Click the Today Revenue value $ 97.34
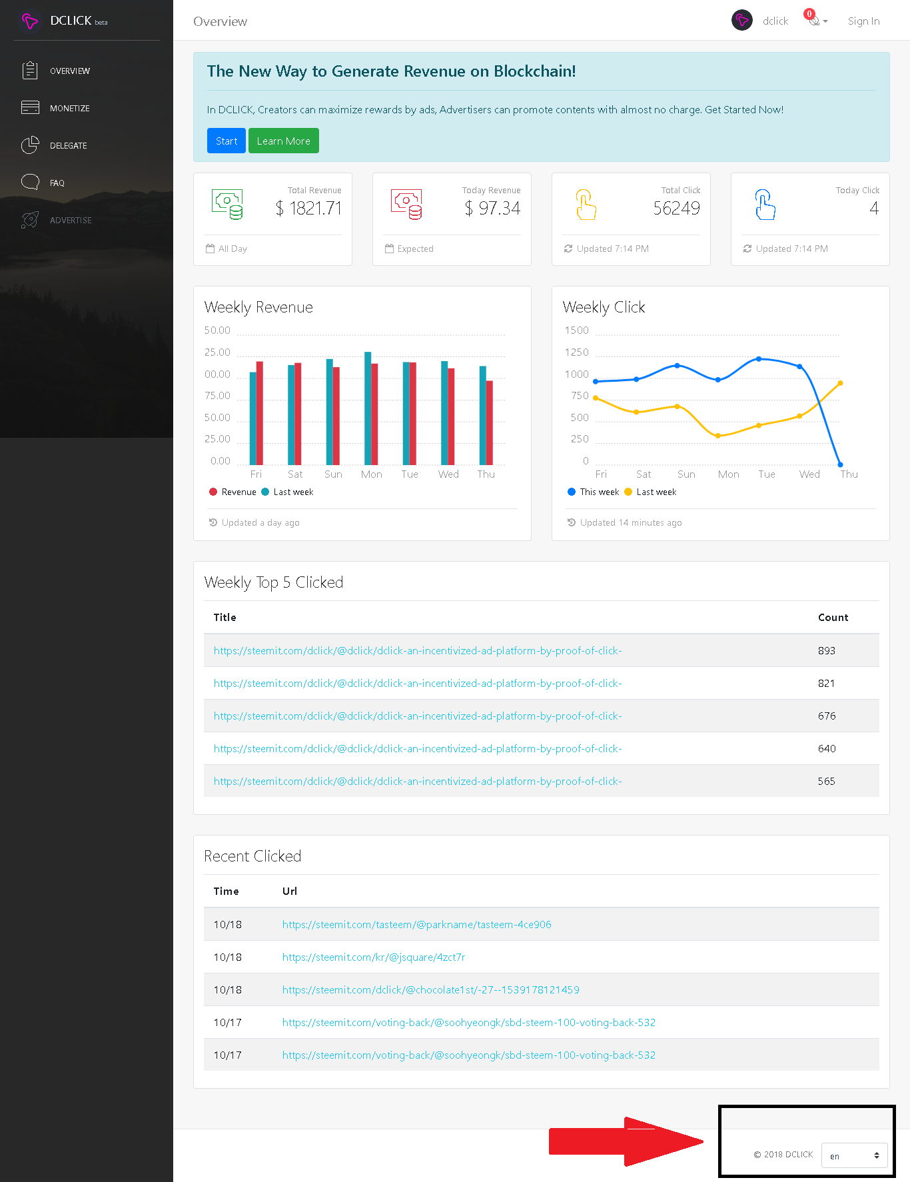The width and height of the screenshot is (910, 1182). (492, 209)
